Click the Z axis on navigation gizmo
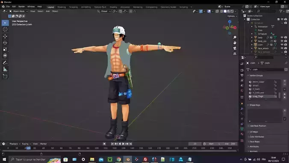The height and width of the screenshot is (163, 289). click(x=230, y=21)
